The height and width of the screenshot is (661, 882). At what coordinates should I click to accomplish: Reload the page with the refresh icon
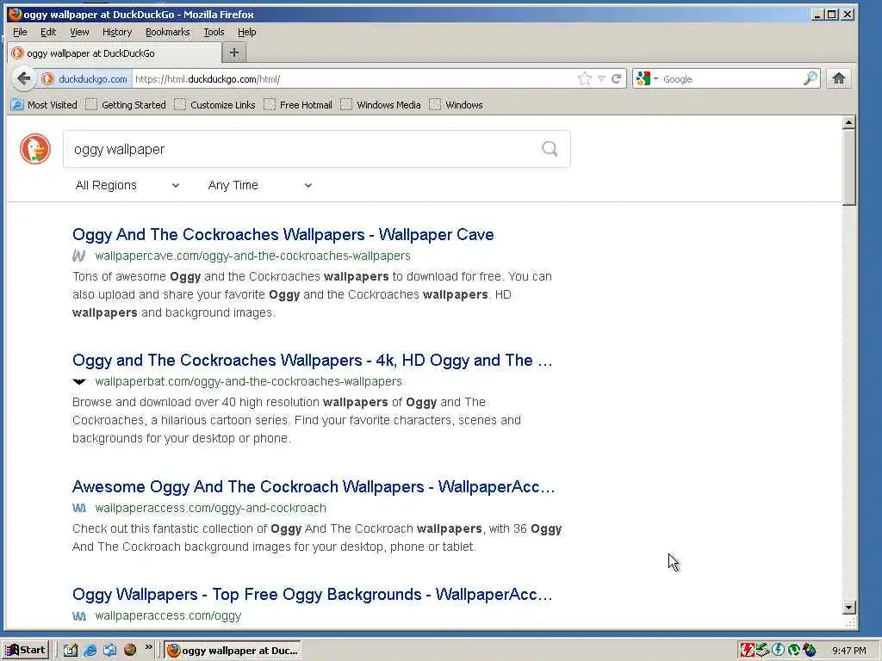617,78
